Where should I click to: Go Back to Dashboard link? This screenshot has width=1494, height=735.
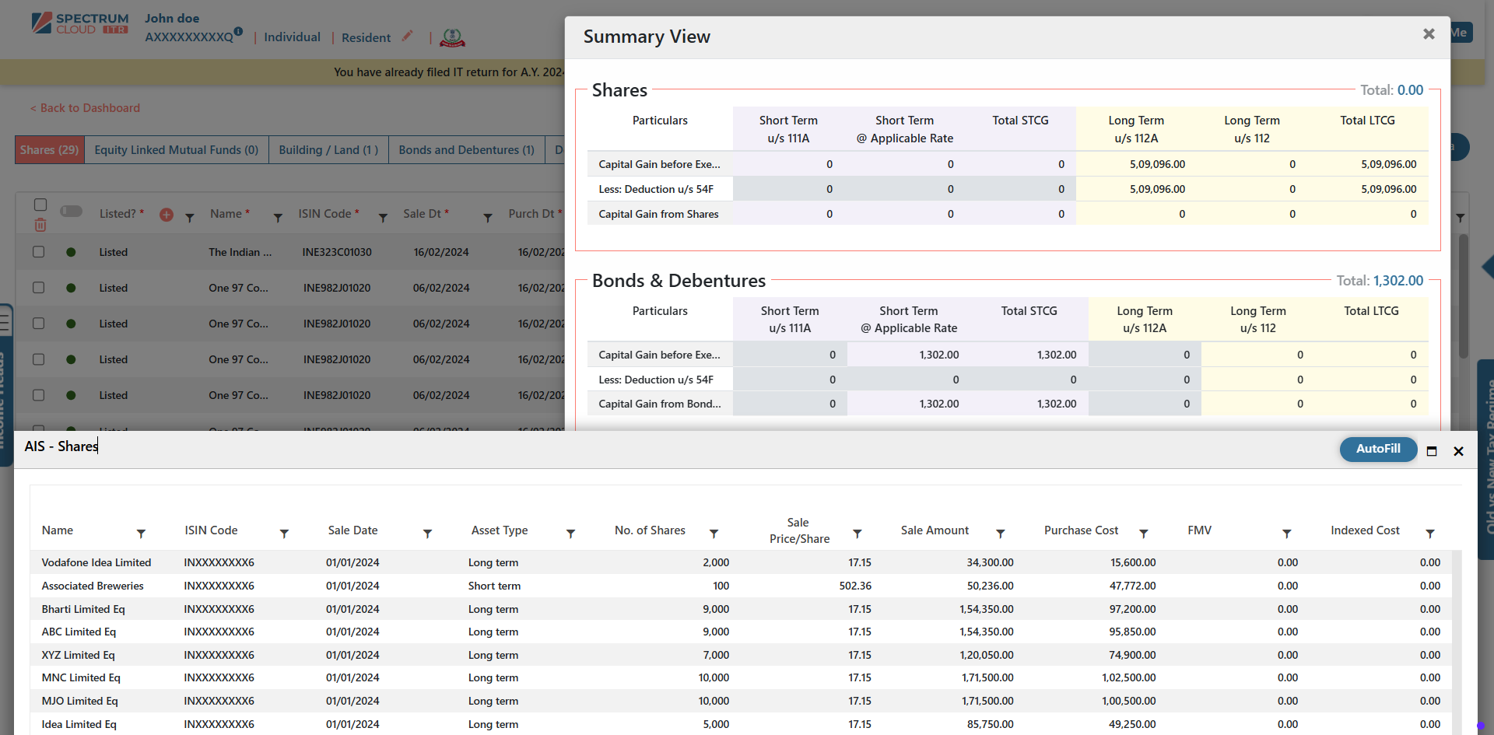point(86,108)
